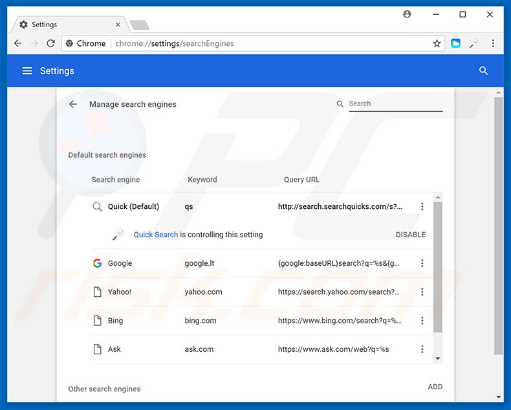This screenshot has width=511, height=410.
Task: Click the address bar URL
Action: (x=175, y=43)
